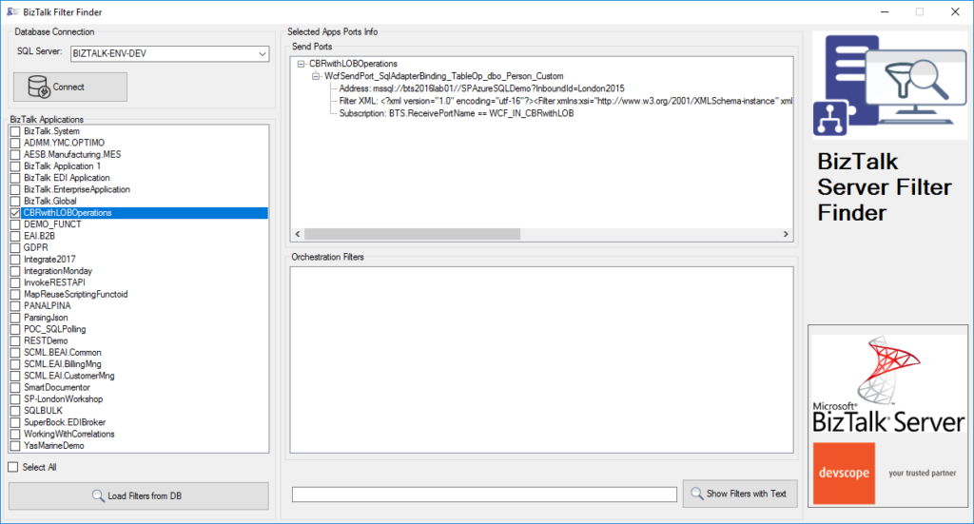The image size is (974, 524).
Task: Check the POC_SQLPolling checkbox
Action: 15,329
